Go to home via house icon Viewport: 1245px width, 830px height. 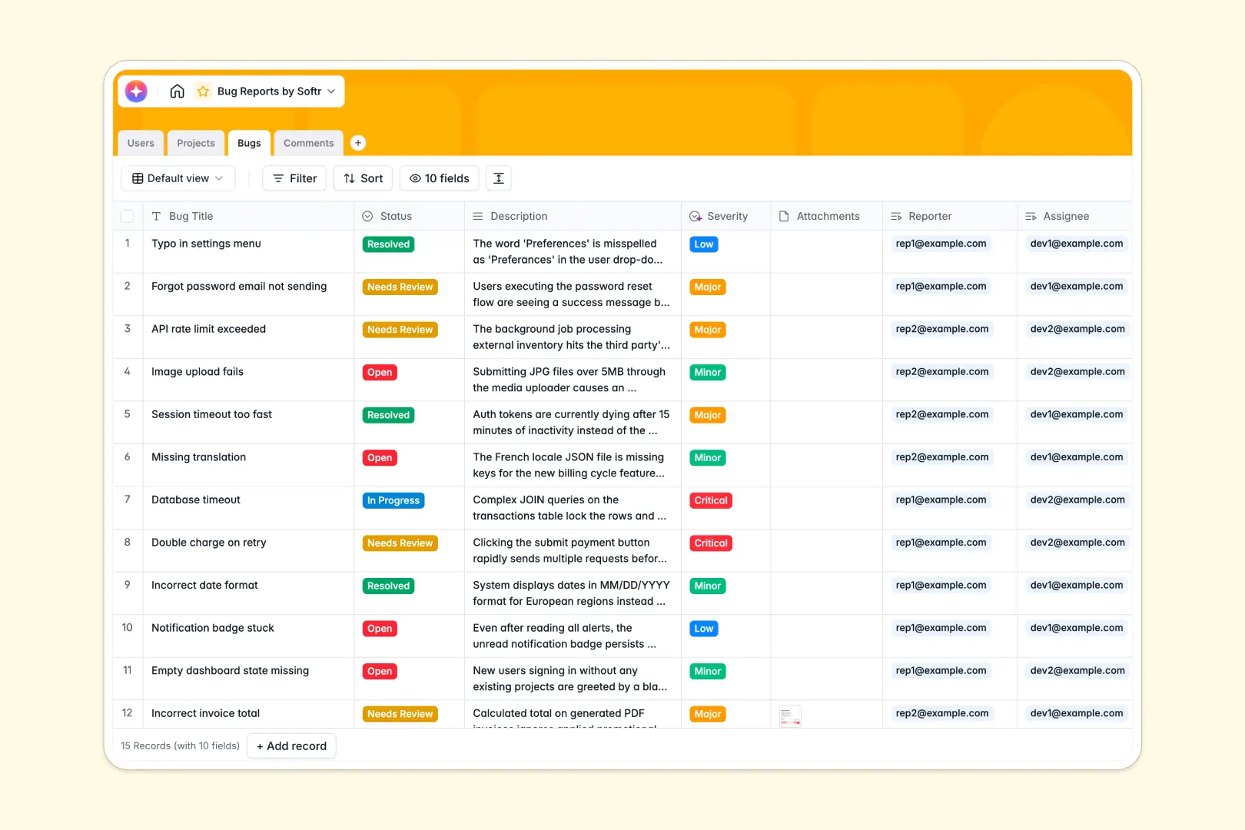coord(178,91)
